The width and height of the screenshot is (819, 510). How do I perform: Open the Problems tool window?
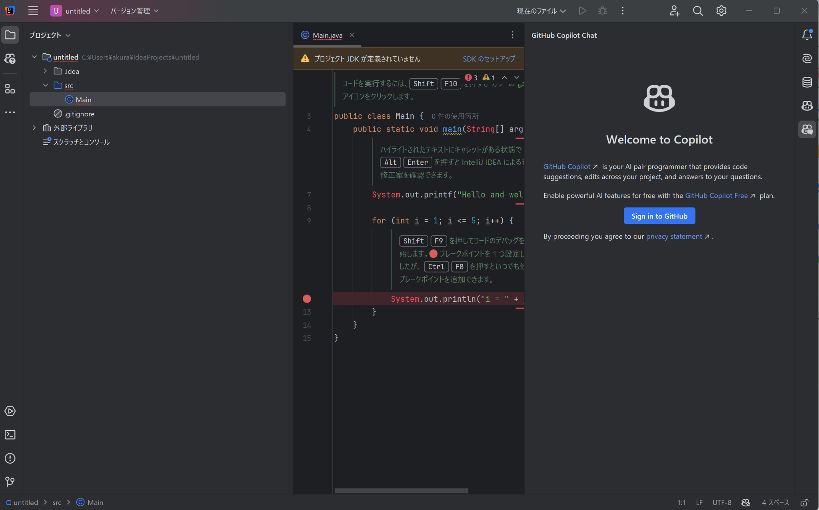tap(10, 458)
